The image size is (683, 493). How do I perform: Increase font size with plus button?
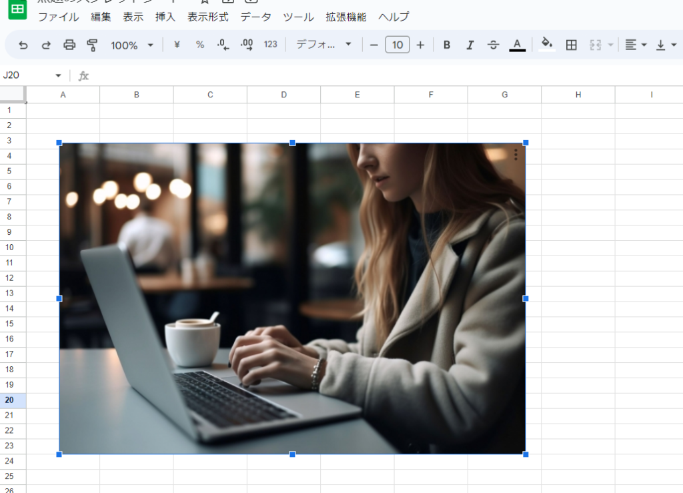[x=420, y=45]
